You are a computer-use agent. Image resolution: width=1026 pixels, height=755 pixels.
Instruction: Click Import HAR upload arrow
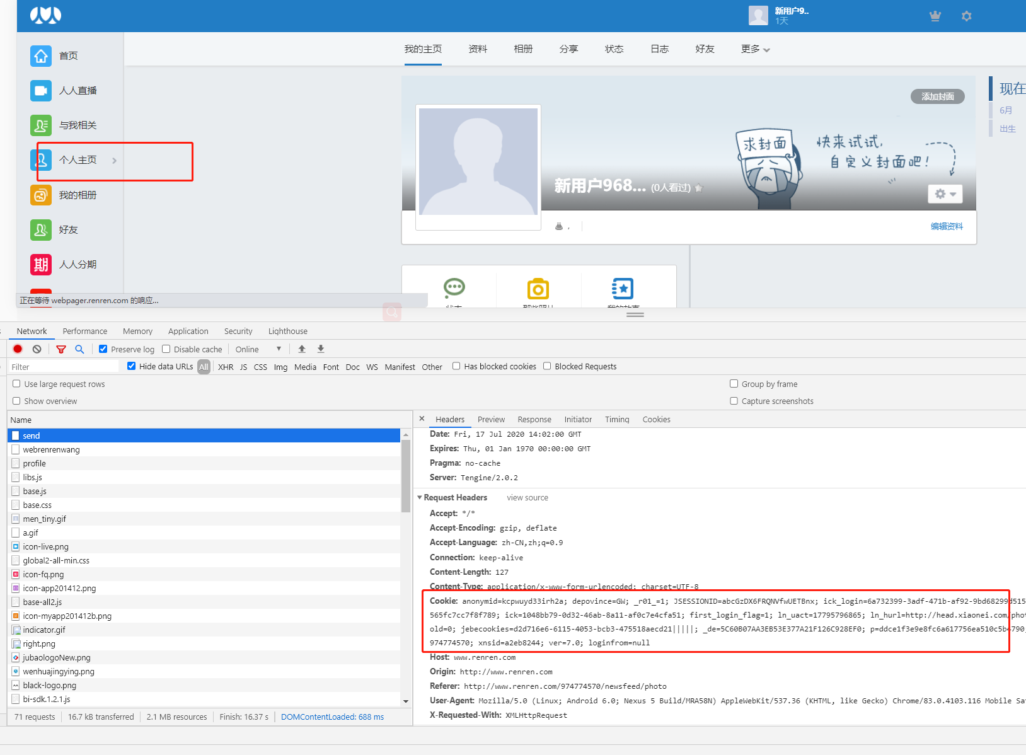pos(302,349)
